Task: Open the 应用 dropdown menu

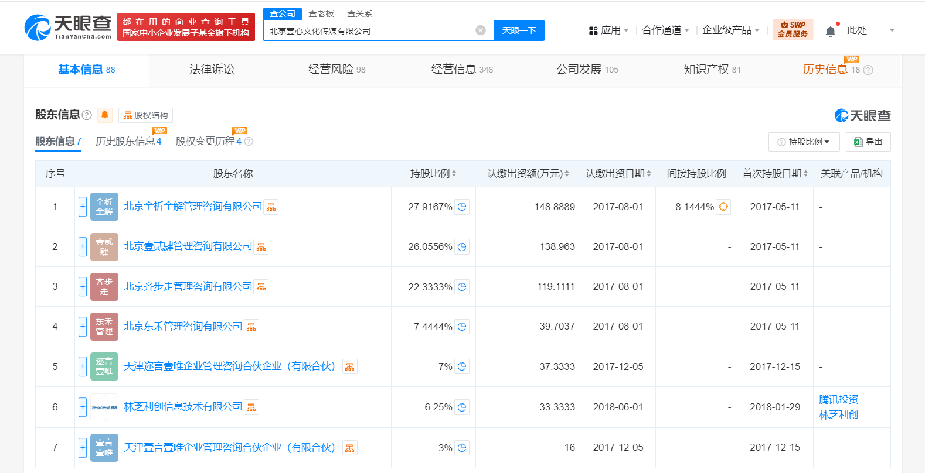Action: click(608, 30)
